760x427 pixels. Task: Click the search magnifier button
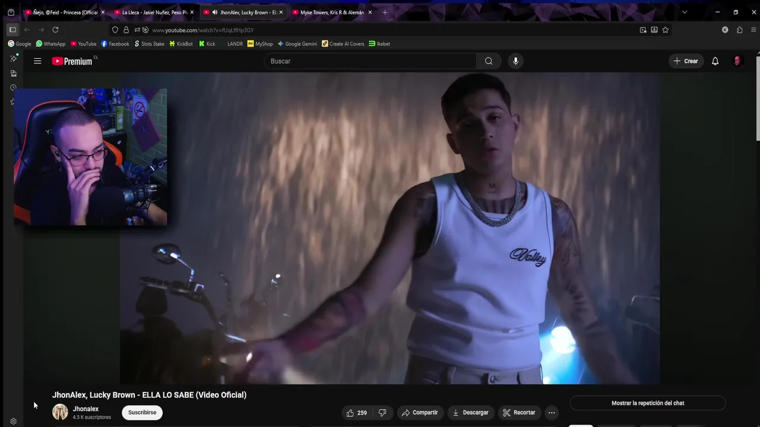pyautogui.click(x=489, y=61)
